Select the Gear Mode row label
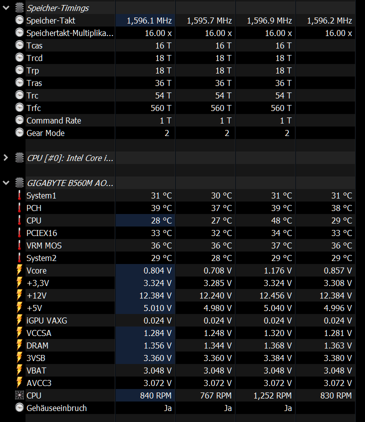Screen dimensions: 365x422 [46, 133]
